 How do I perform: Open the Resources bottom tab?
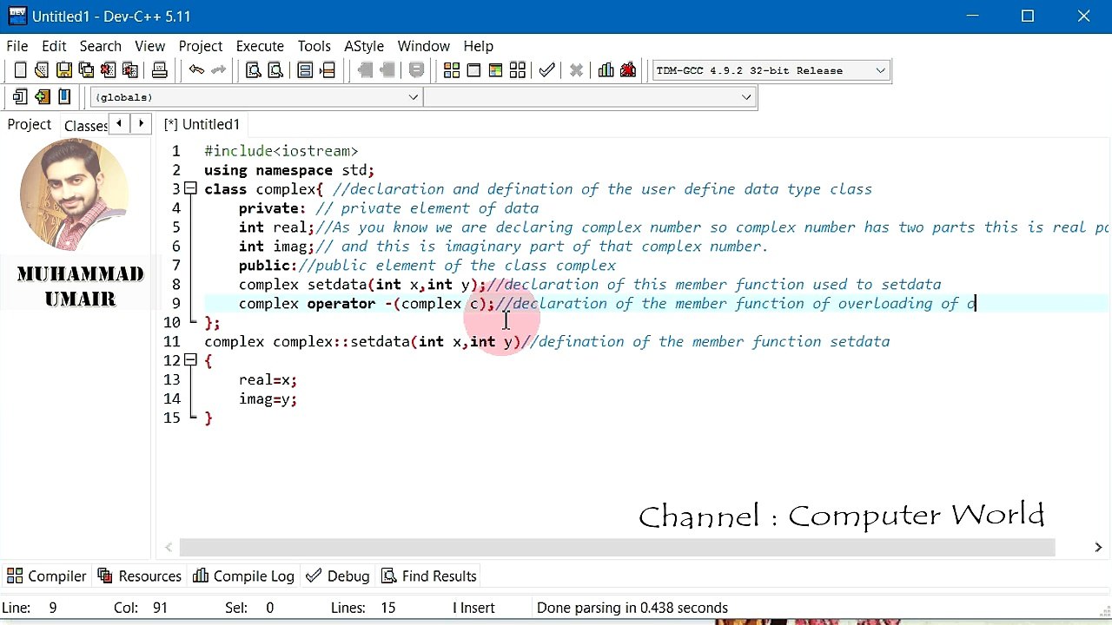click(x=140, y=576)
